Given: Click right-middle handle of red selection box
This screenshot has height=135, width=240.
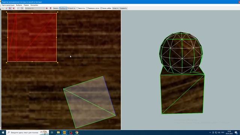Looking at the screenshot, I should (57, 37).
